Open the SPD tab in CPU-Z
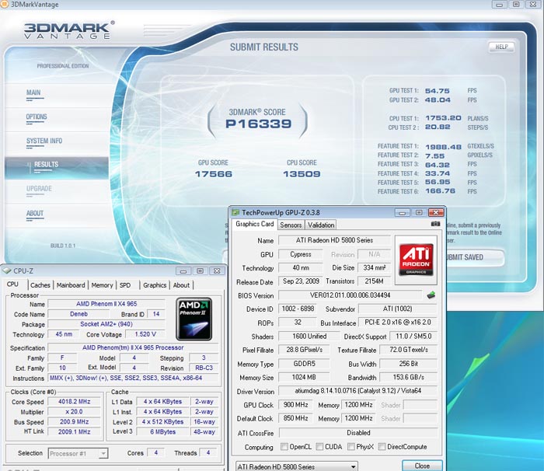The height and width of the screenshot is (471, 544). pos(125,285)
